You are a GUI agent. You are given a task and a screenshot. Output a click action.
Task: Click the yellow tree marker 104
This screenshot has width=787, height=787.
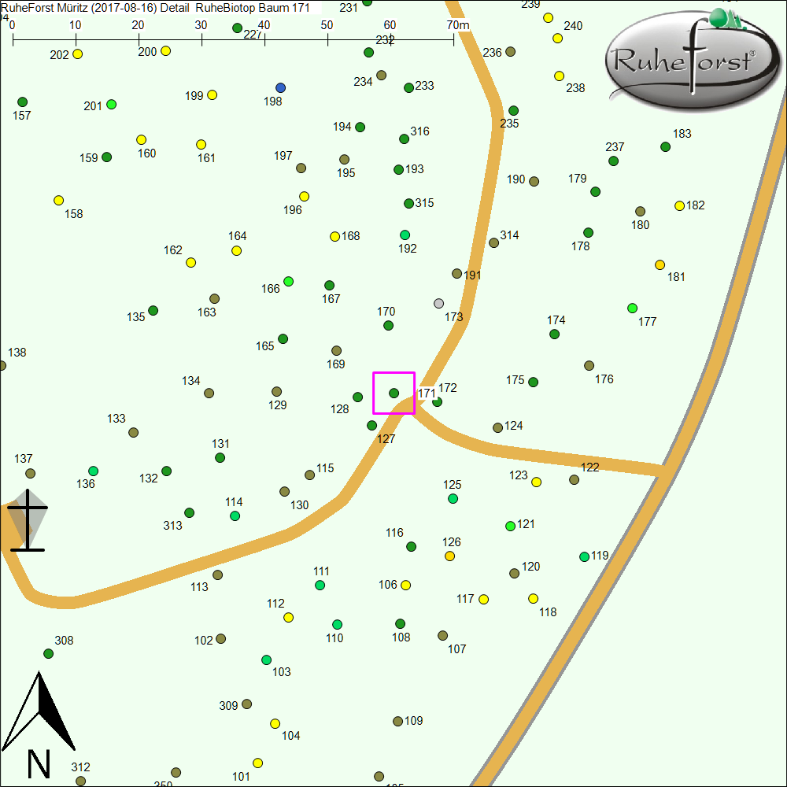click(275, 724)
